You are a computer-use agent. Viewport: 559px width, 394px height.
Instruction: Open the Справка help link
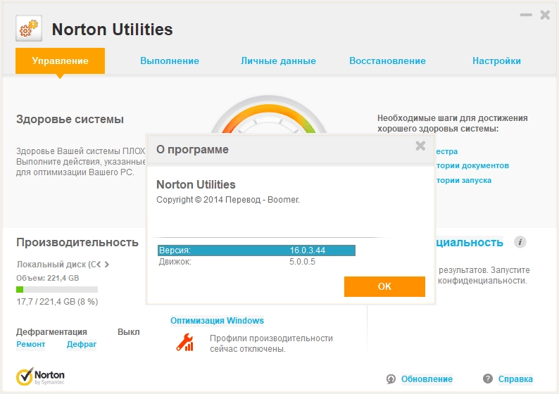(515, 379)
